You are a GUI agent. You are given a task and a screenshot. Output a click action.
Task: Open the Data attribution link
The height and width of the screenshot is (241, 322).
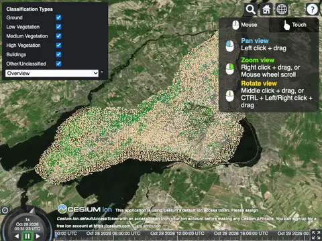click(x=147, y=226)
